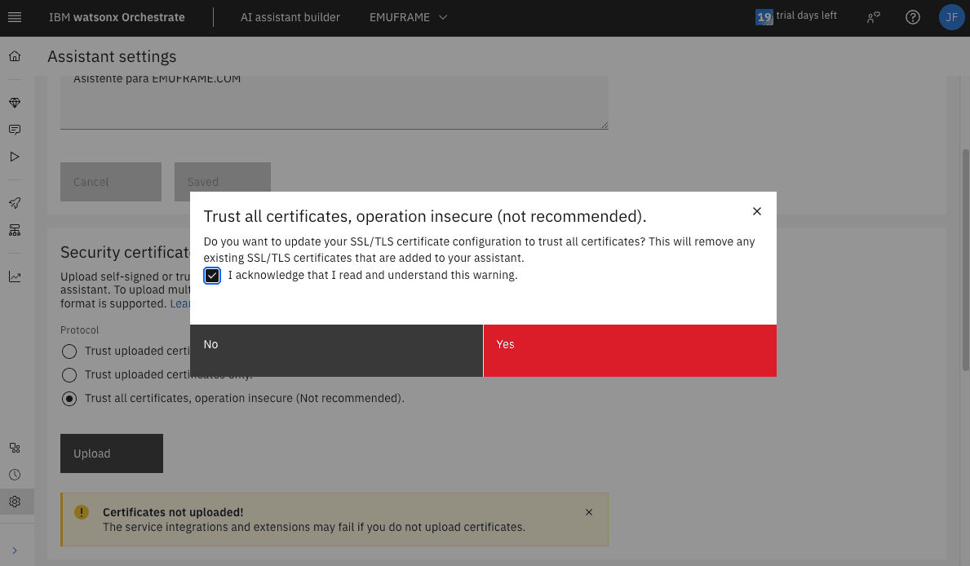The image size is (970, 566).
Task: Click AI assistant builder in header
Action: pos(290,17)
